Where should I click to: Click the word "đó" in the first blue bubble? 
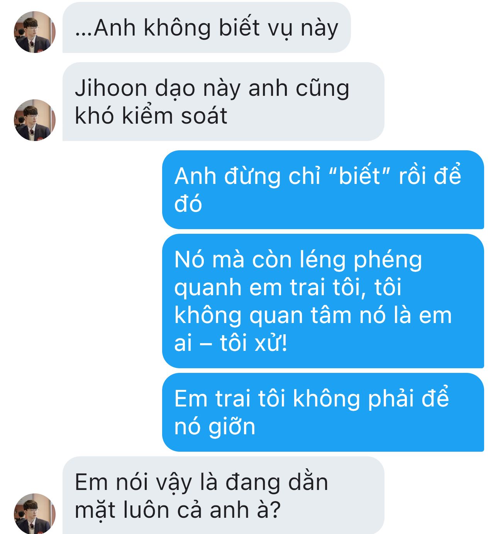coord(188,204)
